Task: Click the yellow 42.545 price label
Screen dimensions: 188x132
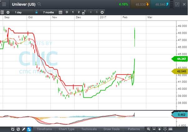Action: 180,71
